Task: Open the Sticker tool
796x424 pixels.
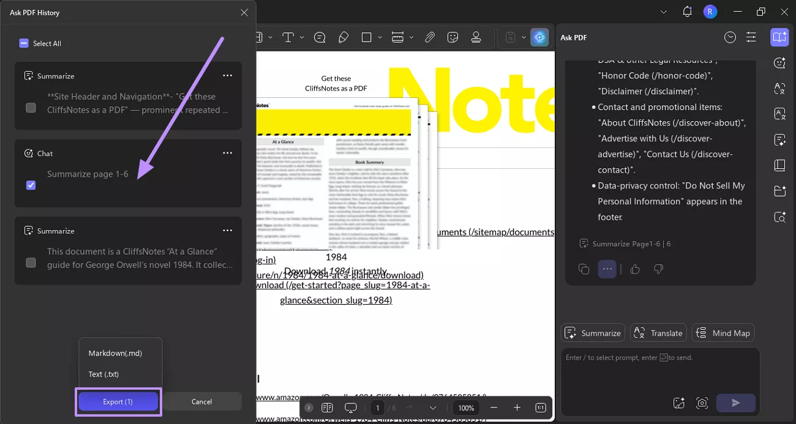Action: tap(452, 37)
